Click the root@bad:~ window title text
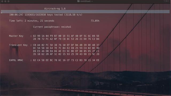 (x=87, y=1)
